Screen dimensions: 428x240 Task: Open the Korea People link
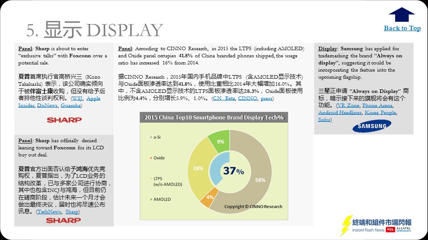pyautogui.click(x=380, y=112)
